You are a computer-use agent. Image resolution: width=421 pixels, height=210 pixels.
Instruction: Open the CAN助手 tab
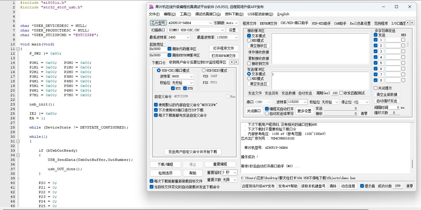click(x=340, y=23)
